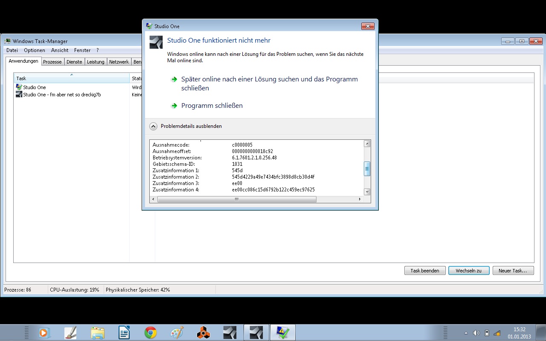Click 'Prozesse: 86' in status bar
The height and width of the screenshot is (341, 546).
pos(17,290)
